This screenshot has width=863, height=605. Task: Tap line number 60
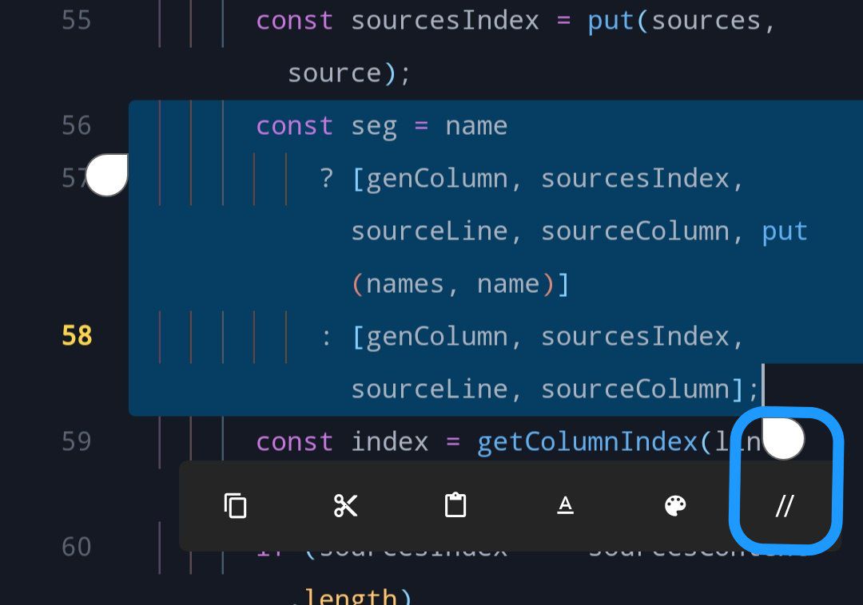[76, 546]
